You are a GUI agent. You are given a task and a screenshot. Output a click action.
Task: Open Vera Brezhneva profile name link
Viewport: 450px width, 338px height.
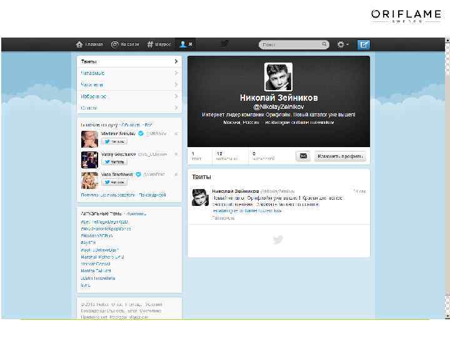[x=117, y=175]
